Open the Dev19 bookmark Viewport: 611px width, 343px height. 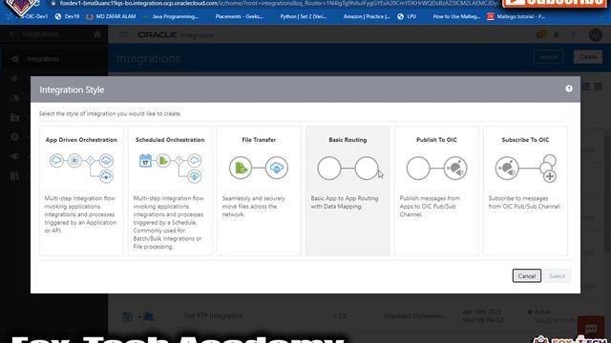[67, 17]
